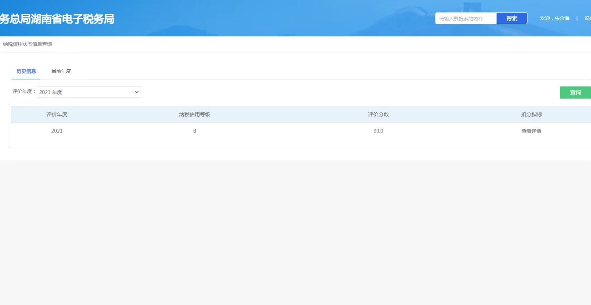Click the chevron arrow of the 评价年度 dropdown

point(137,92)
